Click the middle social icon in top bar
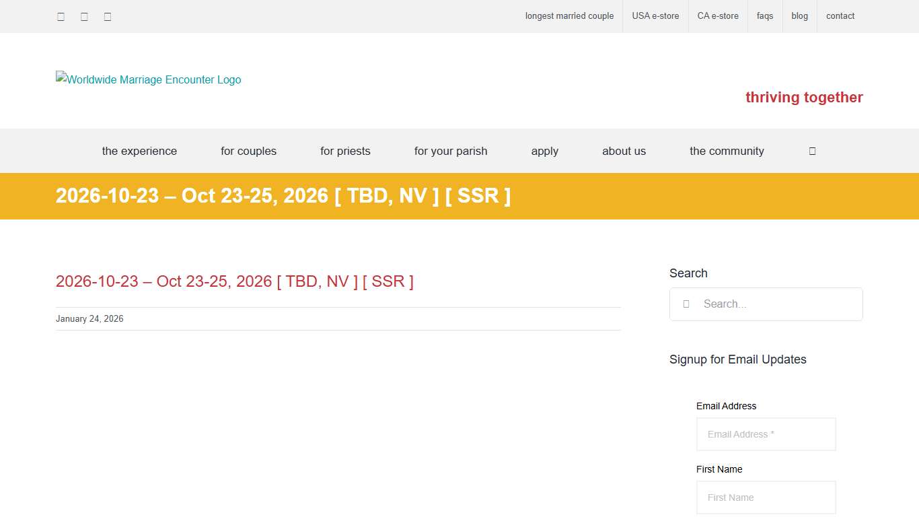Screen dimensions: 919x517 84,17
